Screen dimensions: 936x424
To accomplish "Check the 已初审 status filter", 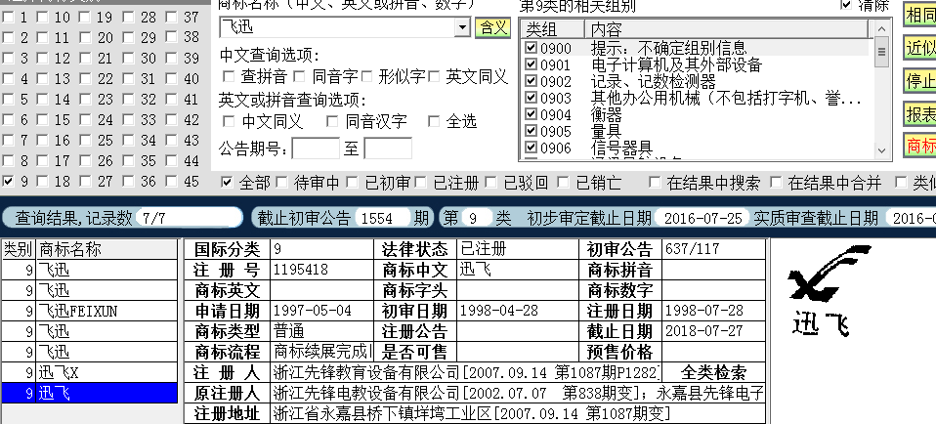I will coord(352,182).
